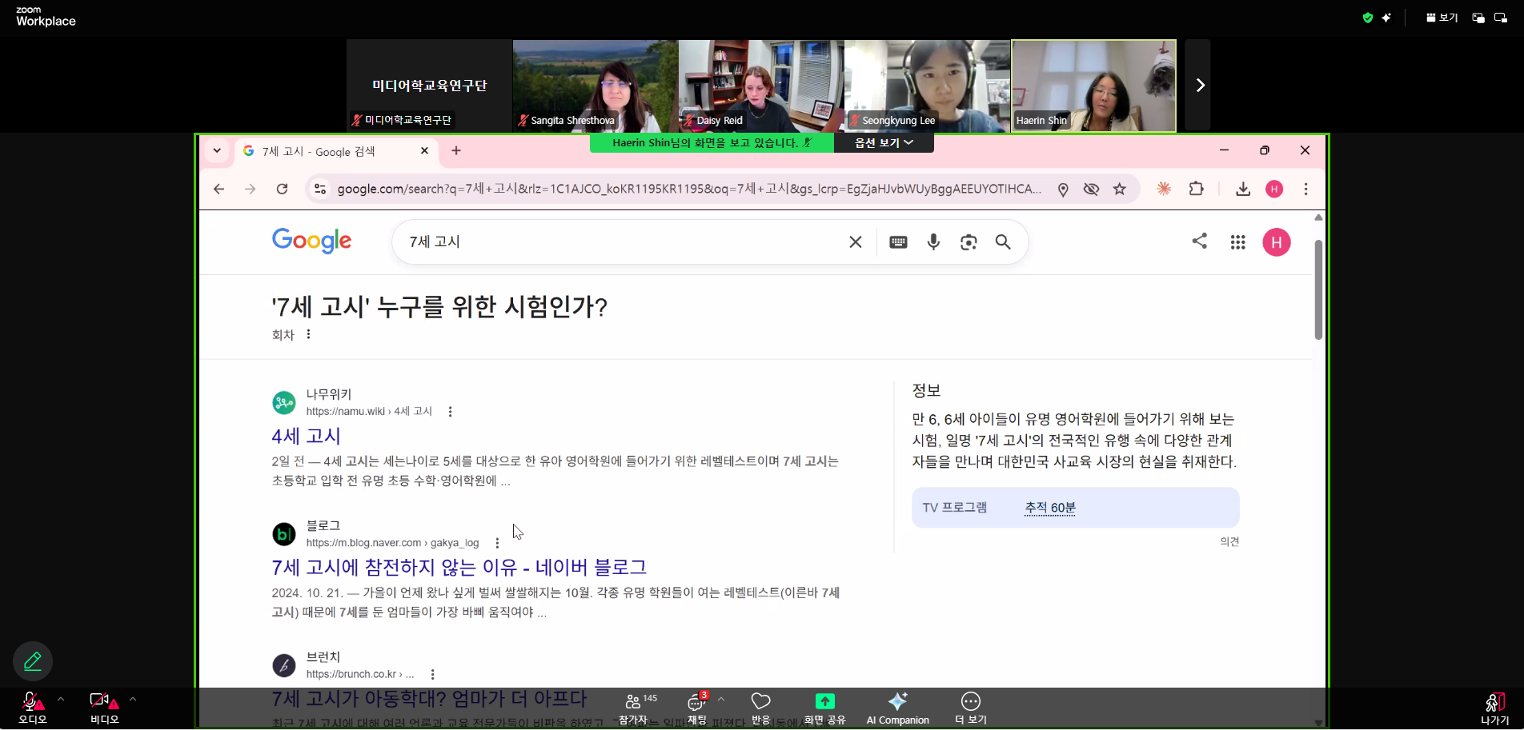The height and width of the screenshot is (730, 1524).
Task: Open the Google apps grid
Action: 1237,242
